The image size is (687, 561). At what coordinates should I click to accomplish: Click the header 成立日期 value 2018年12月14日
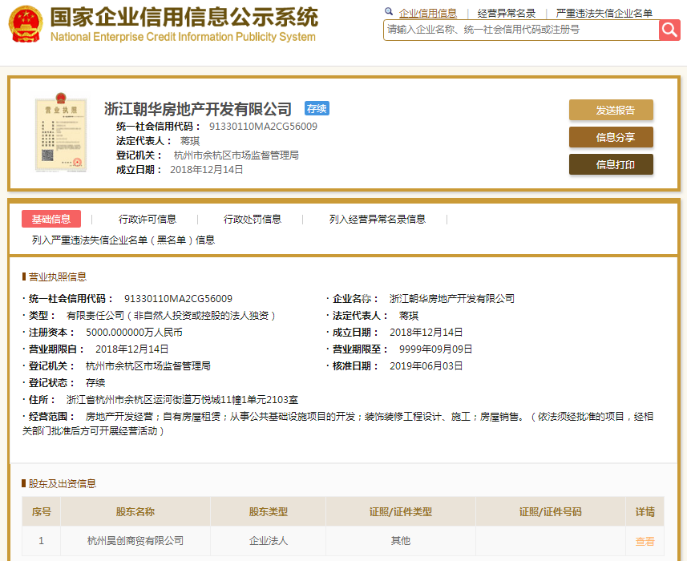tap(206, 169)
